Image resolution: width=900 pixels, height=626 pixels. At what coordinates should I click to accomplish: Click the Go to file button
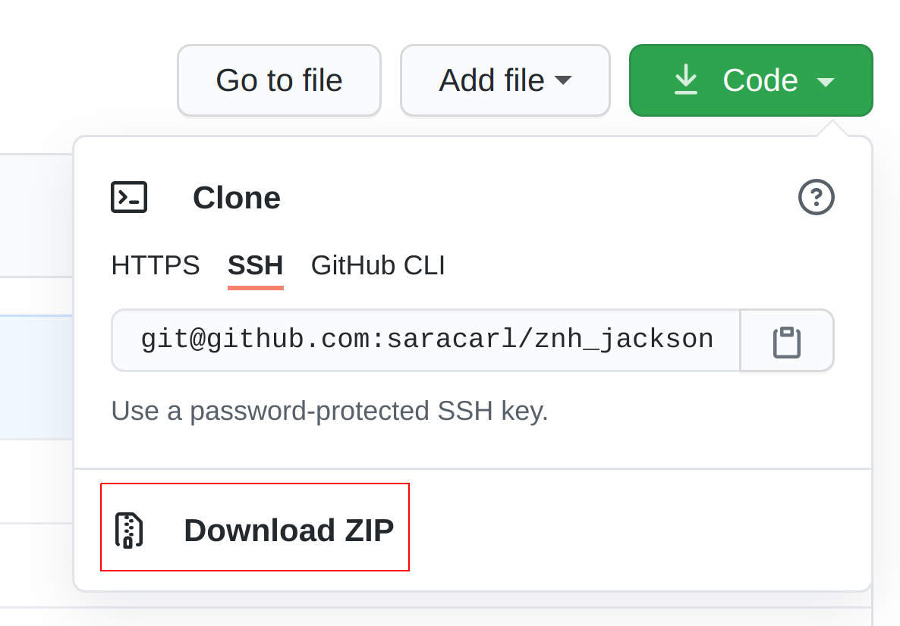279,80
